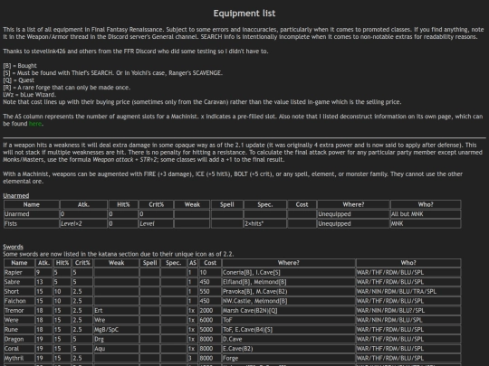Select the "Rune" sword name
Image resolution: width=489 pixels, height=366 pixels.
point(19,330)
